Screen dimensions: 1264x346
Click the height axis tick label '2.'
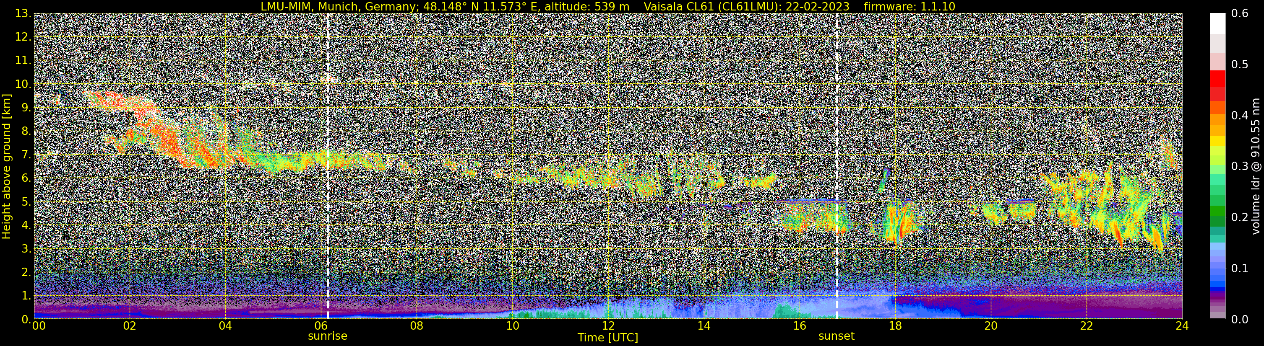pyautogui.click(x=26, y=273)
